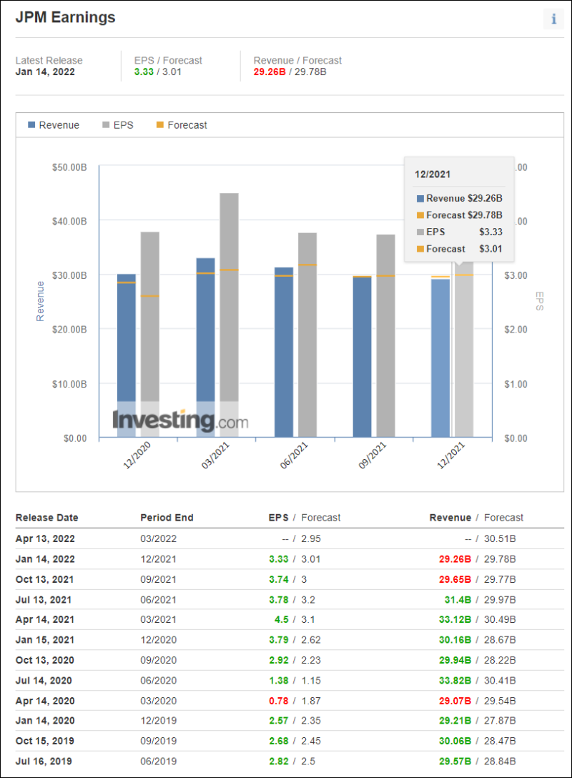This screenshot has width=572, height=778.
Task: Select the Jan 14, 2020 release date
Action: coord(45,721)
